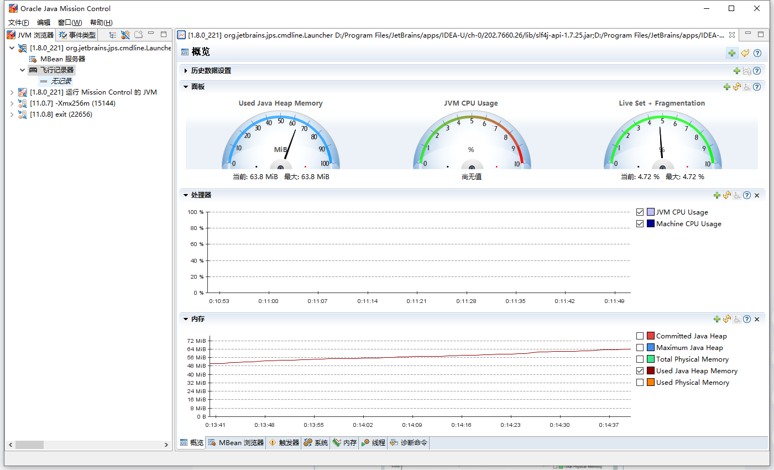Select the MBean 服务器 node
This screenshot has height=470, width=774.
62,59
